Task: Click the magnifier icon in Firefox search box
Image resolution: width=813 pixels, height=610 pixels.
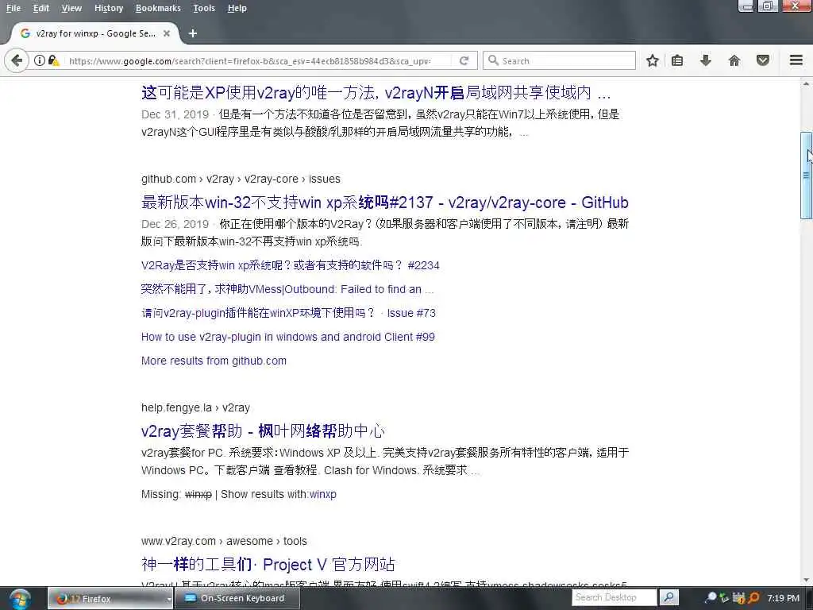Action: (494, 60)
